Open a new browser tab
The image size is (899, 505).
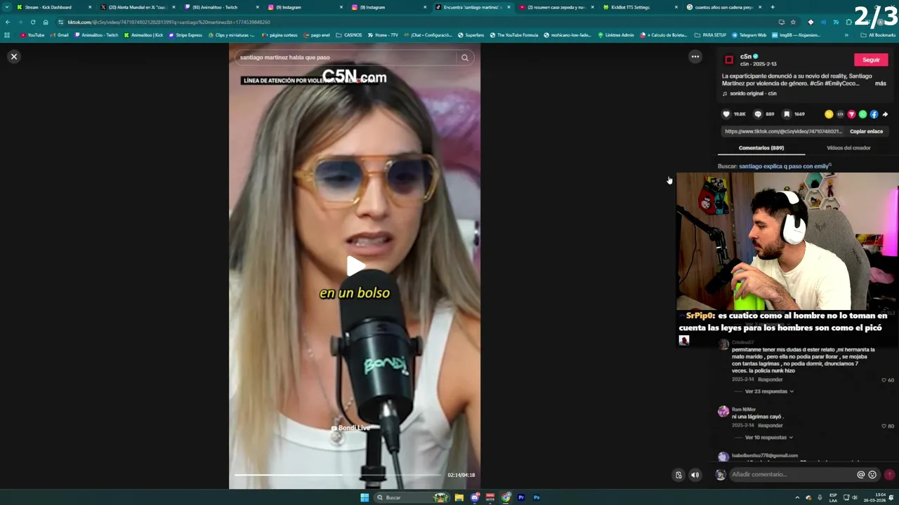773,7
